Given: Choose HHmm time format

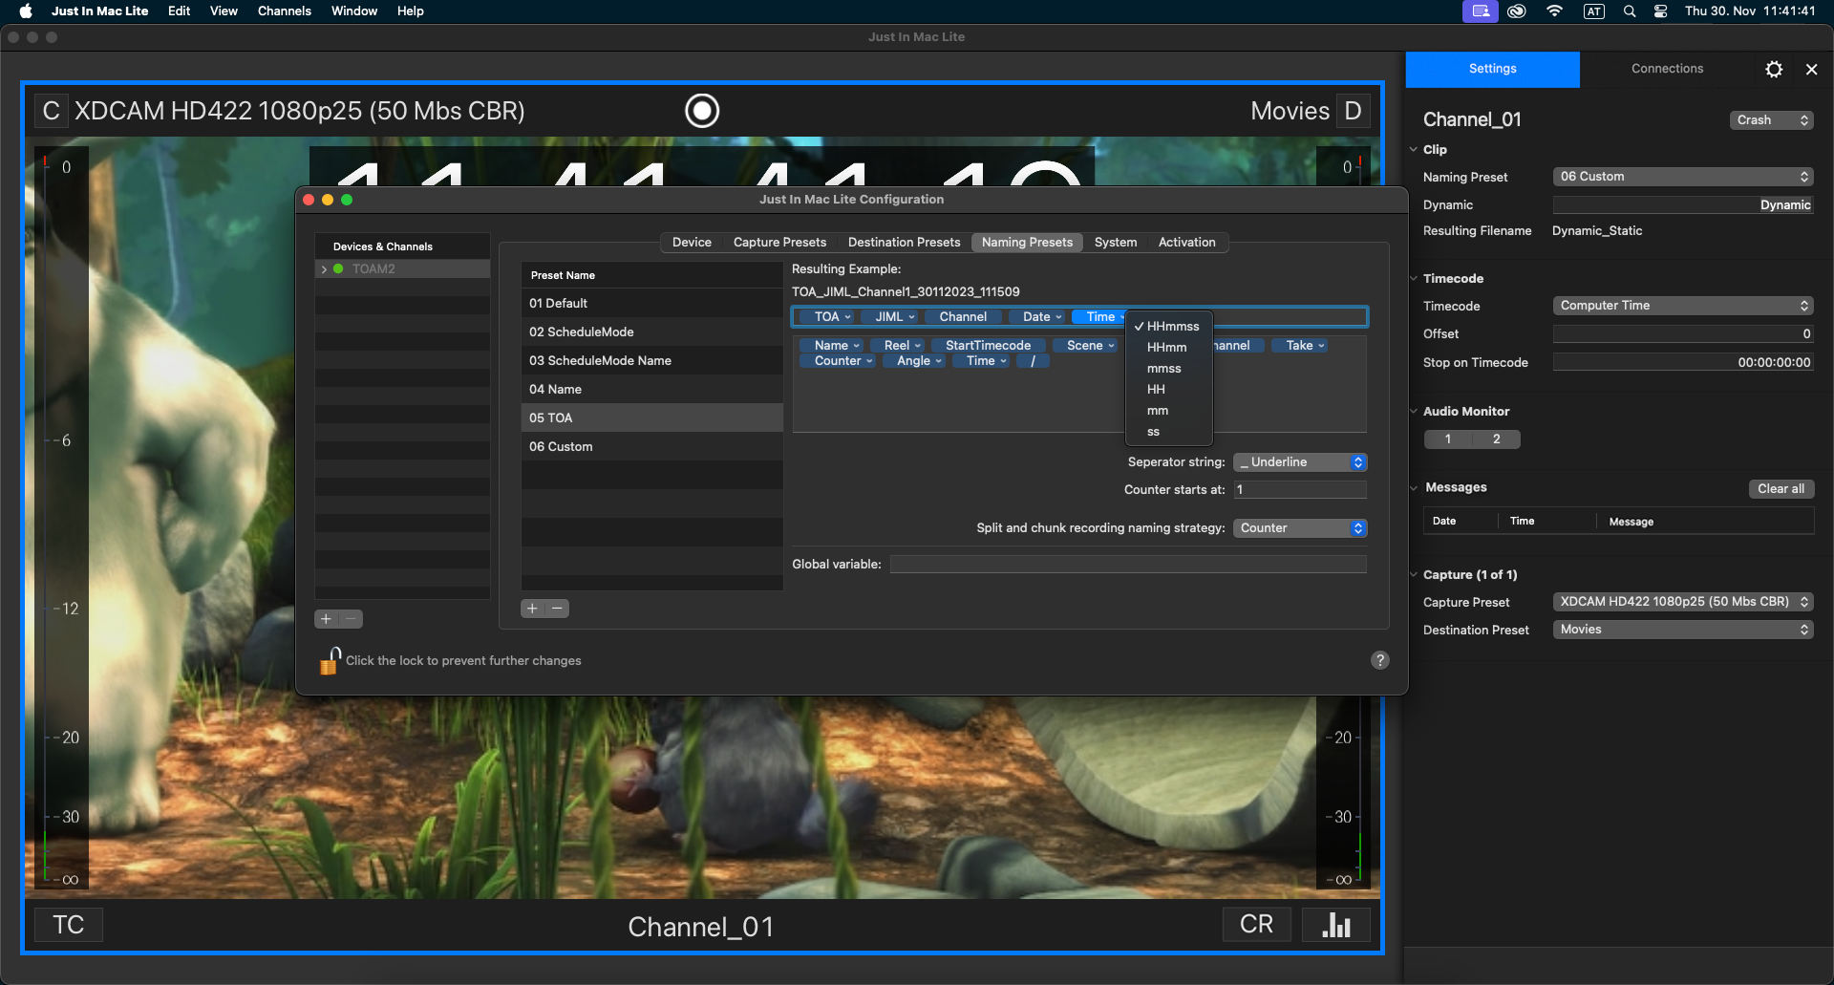Looking at the screenshot, I should pyautogui.click(x=1169, y=348).
